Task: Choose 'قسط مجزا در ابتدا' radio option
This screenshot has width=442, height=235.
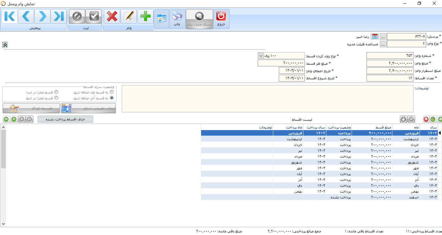Action: (x=56, y=92)
